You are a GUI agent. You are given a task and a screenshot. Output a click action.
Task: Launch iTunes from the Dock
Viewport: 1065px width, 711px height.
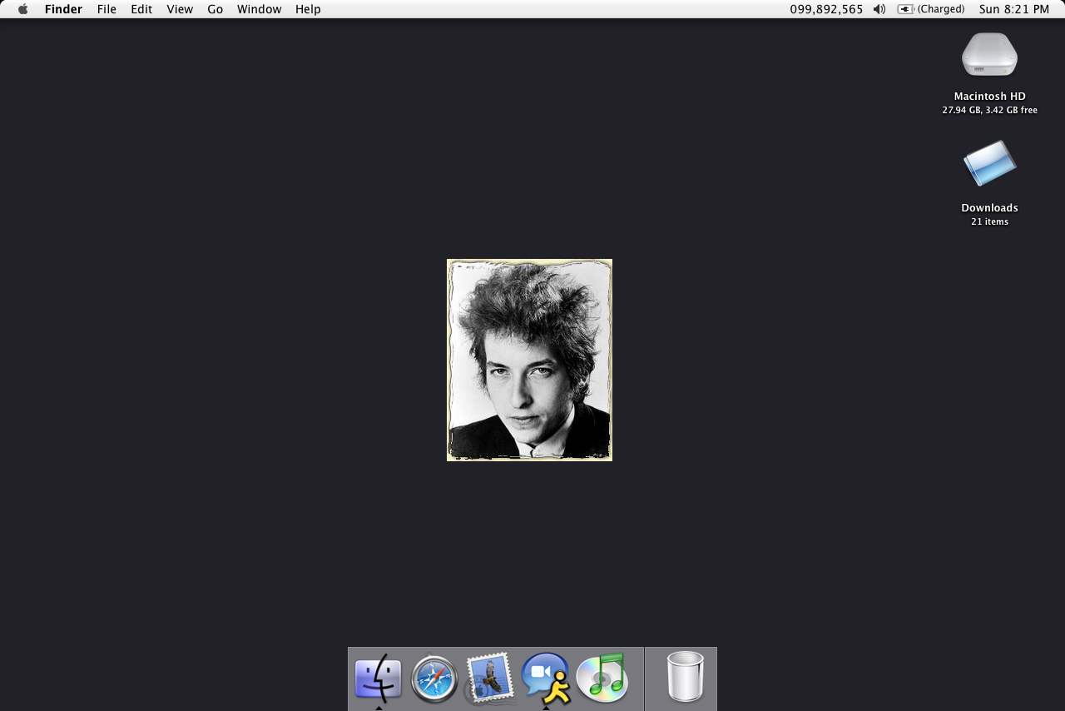click(602, 677)
